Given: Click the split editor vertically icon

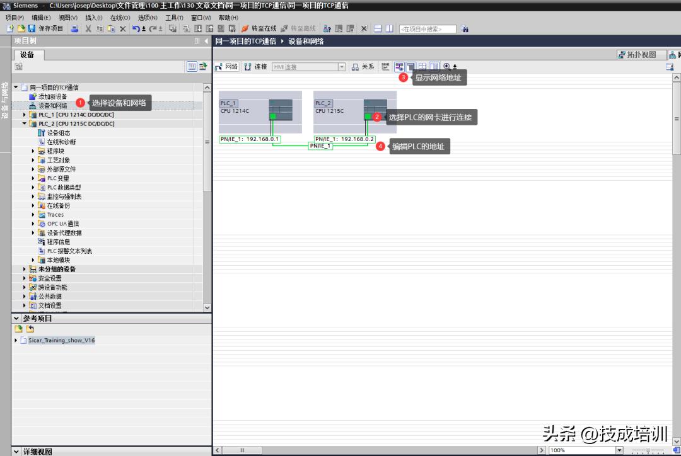Looking at the screenshot, I should click(389, 28).
